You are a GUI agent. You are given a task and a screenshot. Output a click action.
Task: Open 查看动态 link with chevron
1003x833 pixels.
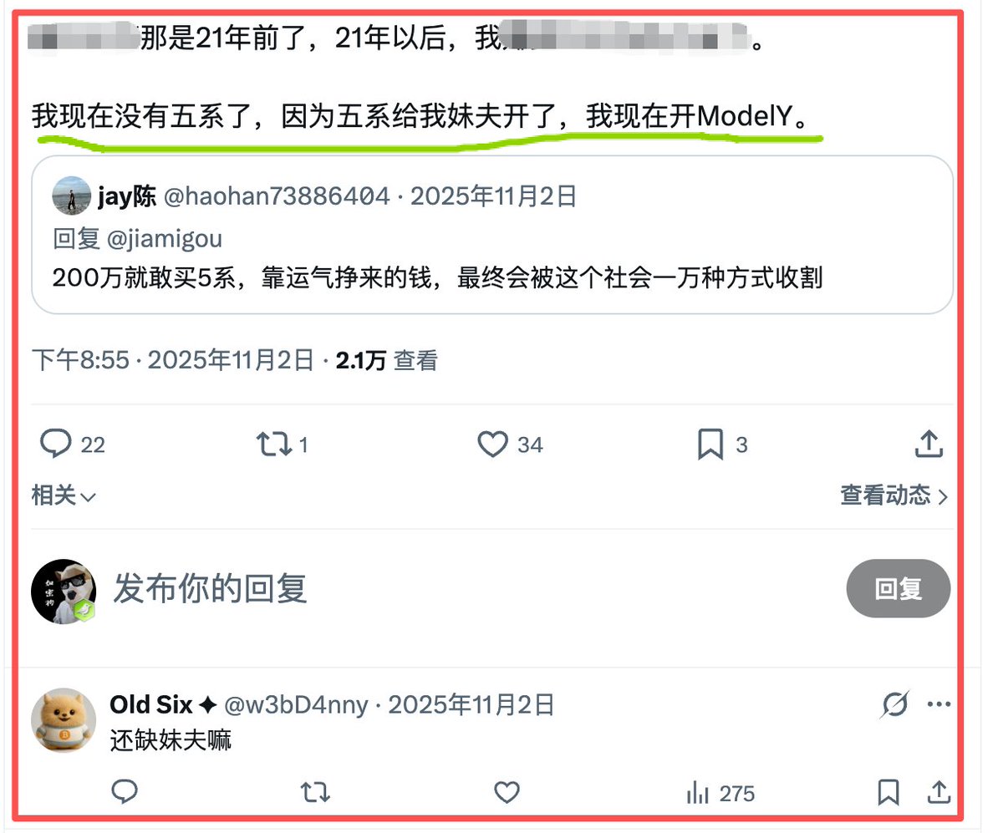tap(894, 495)
